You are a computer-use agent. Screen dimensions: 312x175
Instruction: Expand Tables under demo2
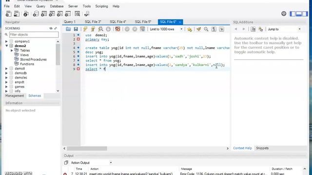[12, 51]
